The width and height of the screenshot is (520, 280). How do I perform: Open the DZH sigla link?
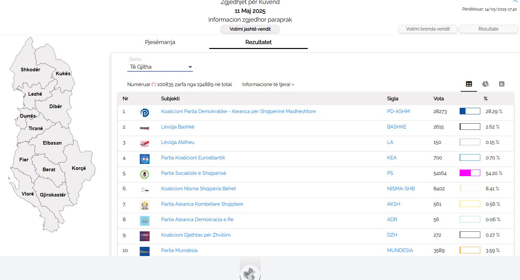pyautogui.click(x=392, y=235)
